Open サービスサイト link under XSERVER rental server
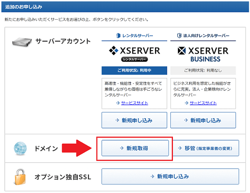The height and width of the screenshot is (193, 250). coord(135,103)
